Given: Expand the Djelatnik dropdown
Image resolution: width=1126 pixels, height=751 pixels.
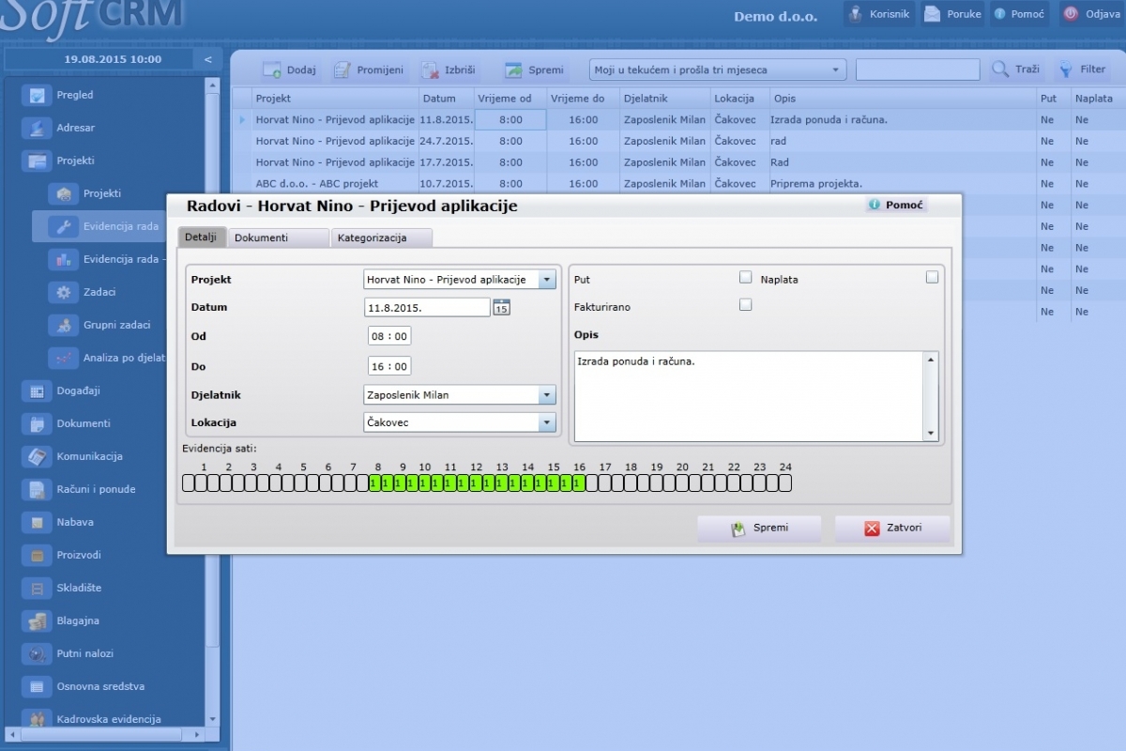Looking at the screenshot, I should [x=547, y=395].
